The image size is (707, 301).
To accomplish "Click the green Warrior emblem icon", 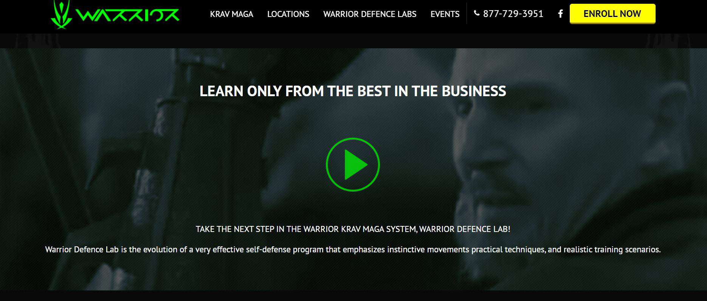I will 62,14.
